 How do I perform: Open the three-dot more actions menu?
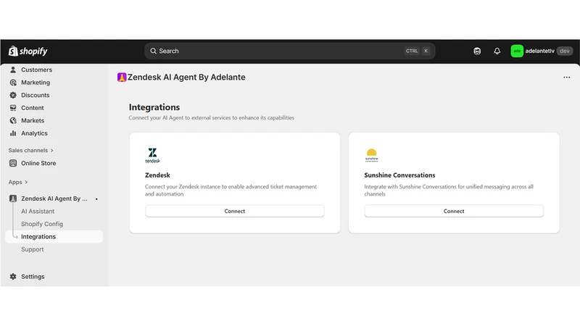point(567,78)
